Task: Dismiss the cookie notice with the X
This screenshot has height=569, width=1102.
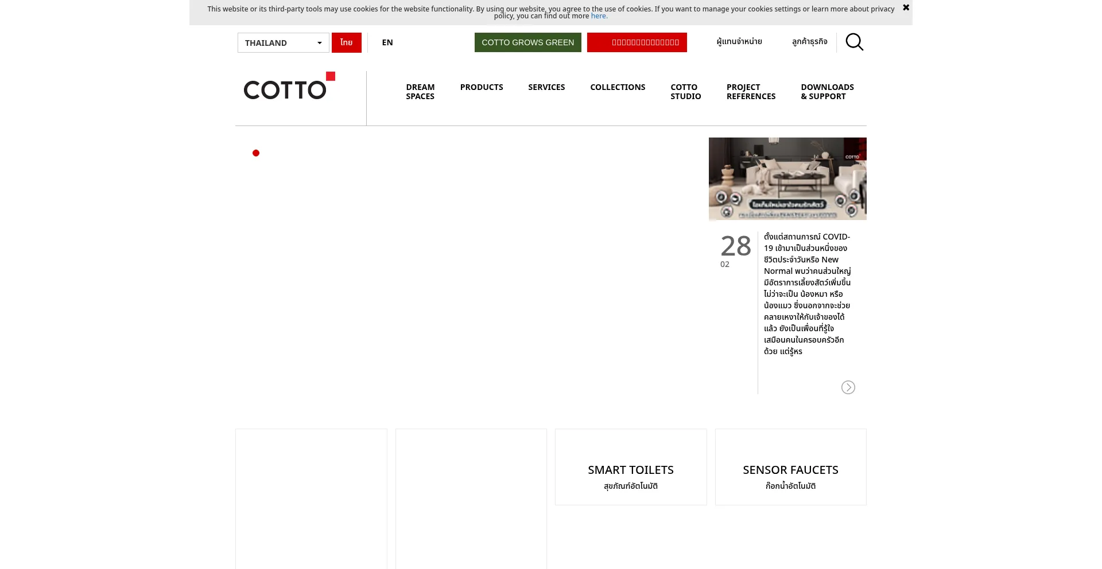Action: [x=906, y=8]
